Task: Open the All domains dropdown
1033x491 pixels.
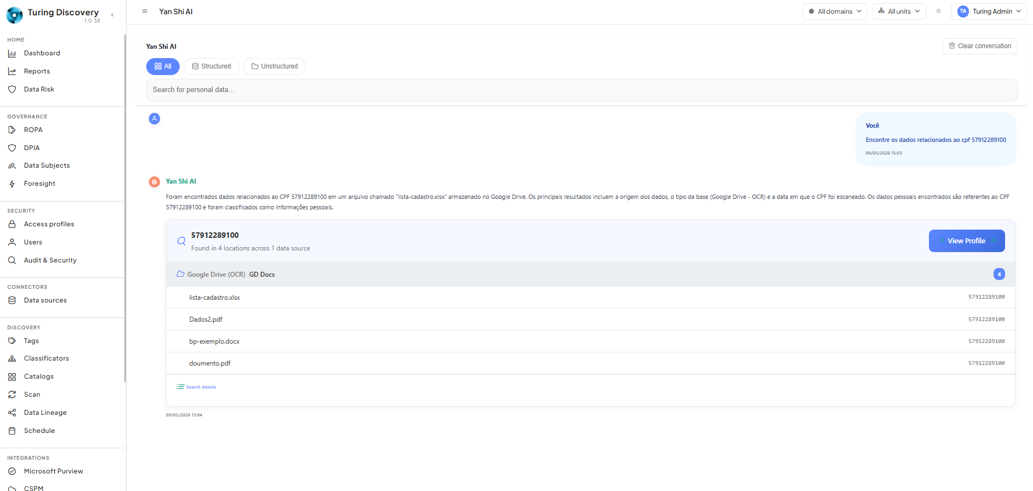Action: (x=835, y=12)
